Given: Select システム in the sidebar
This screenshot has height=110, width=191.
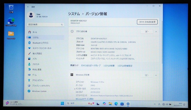Looking at the screenshot, I should coord(46,37).
